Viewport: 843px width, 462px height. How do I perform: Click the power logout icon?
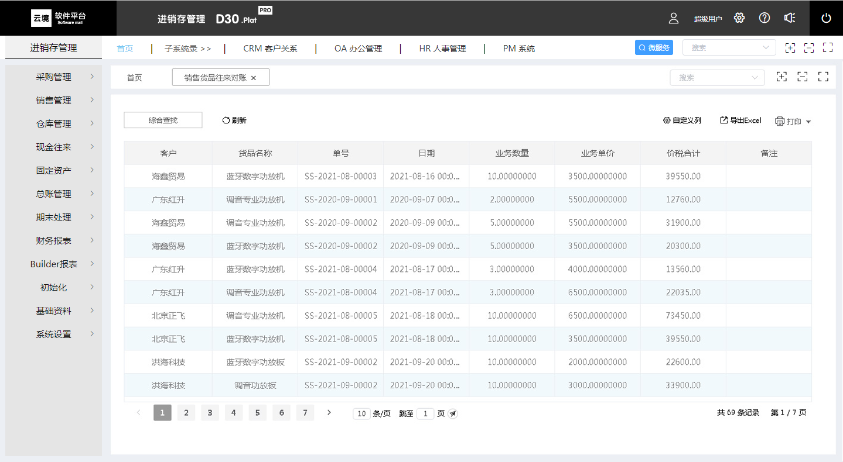pyautogui.click(x=827, y=18)
